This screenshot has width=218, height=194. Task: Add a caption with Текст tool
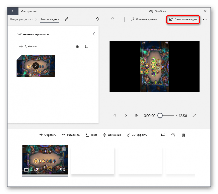pos(91,135)
